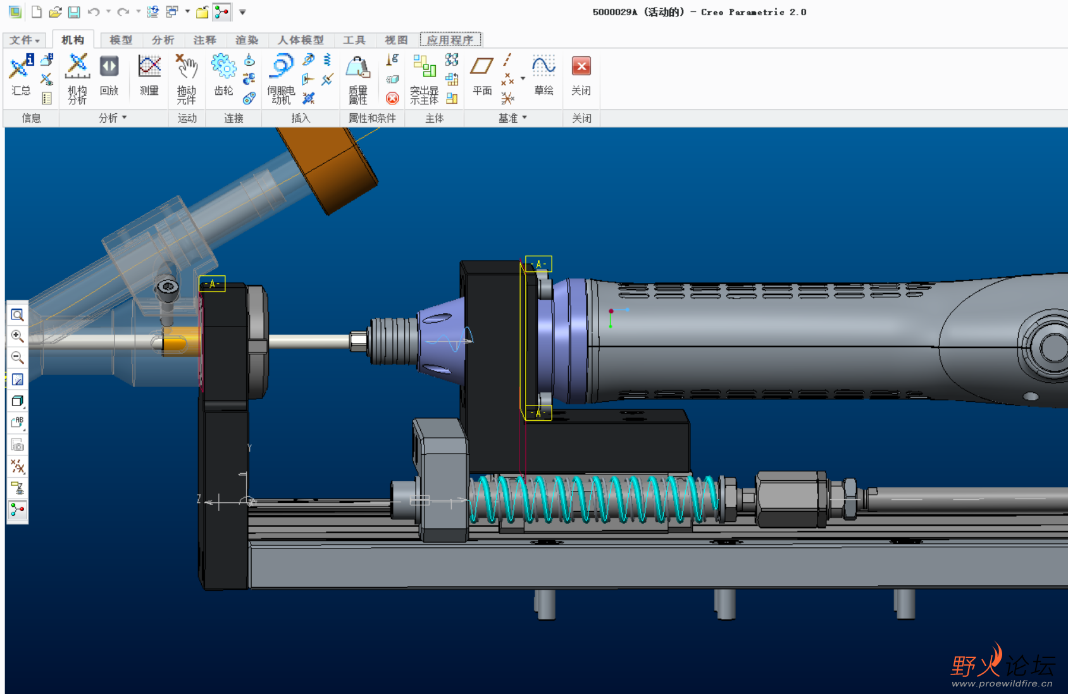The width and height of the screenshot is (1068, 694).
Task: Launch 机构分析 mechanism analysis
Action: click(77, 78)
